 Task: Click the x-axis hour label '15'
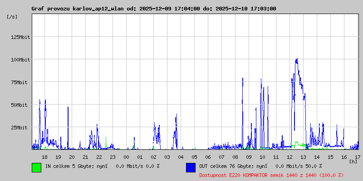[331, 157]
